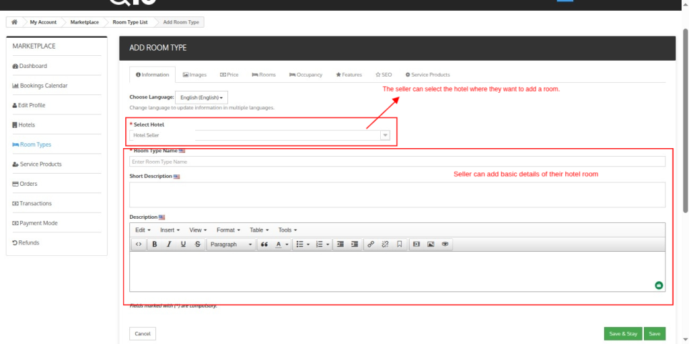The width and height of the screenshot is (689, 344).
Task: Click the Room Type Name input field
Action: point(397,162)
